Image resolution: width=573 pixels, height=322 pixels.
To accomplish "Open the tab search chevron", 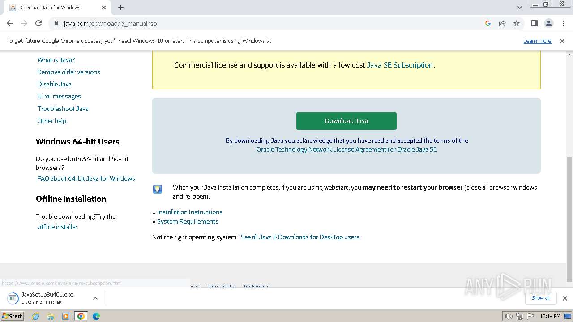I will pos(519,8).
